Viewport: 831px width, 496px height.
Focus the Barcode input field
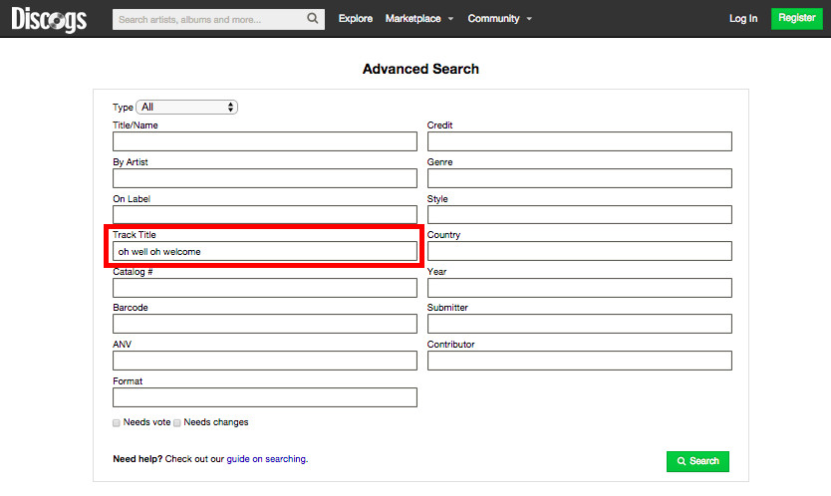264,324
